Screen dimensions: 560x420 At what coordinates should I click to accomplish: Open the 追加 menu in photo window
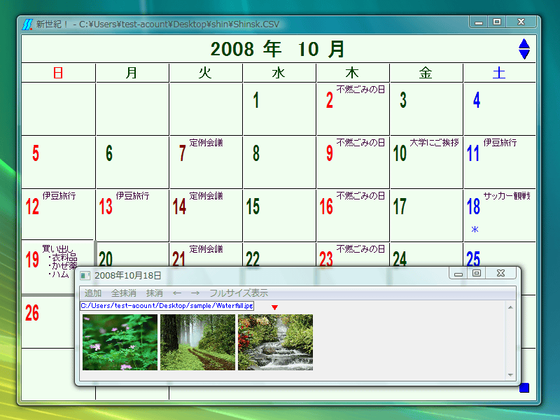point(93,293)
